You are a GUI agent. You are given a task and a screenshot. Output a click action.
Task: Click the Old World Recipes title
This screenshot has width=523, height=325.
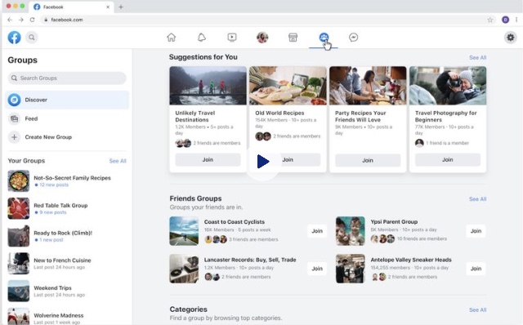[279, 113]
